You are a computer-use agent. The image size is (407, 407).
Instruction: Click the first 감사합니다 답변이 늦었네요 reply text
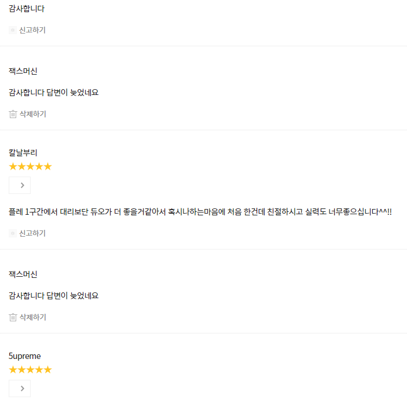coord(54,93)
